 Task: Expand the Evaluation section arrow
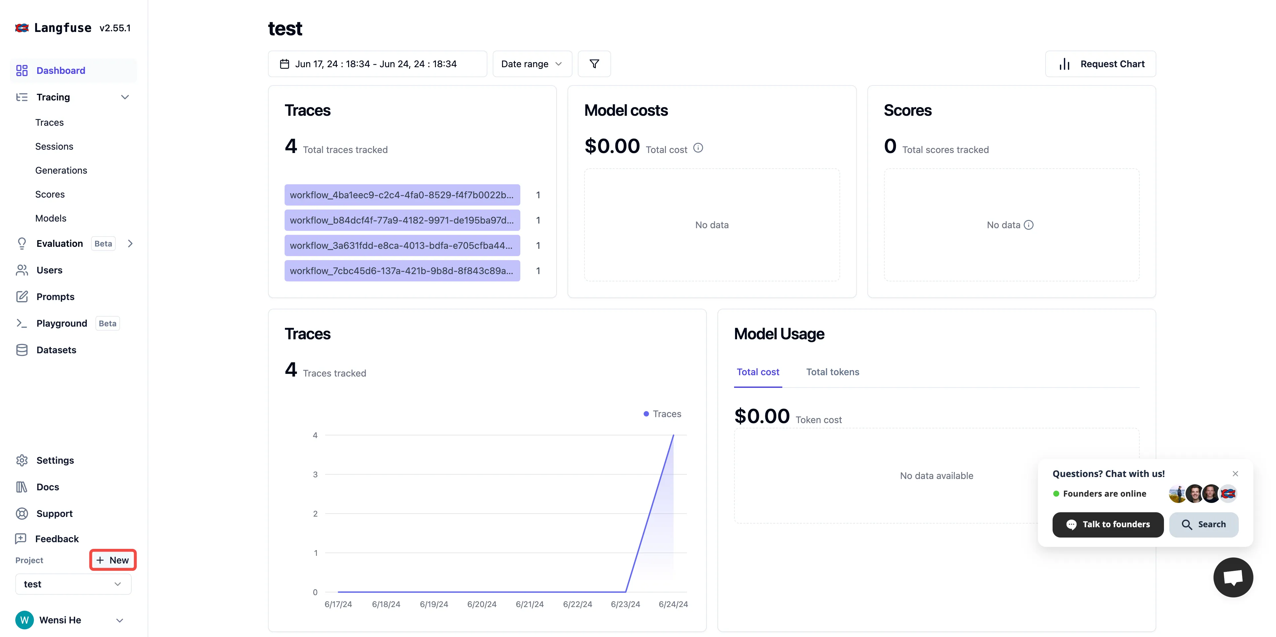pyautogui.click(x=130, y=243)
